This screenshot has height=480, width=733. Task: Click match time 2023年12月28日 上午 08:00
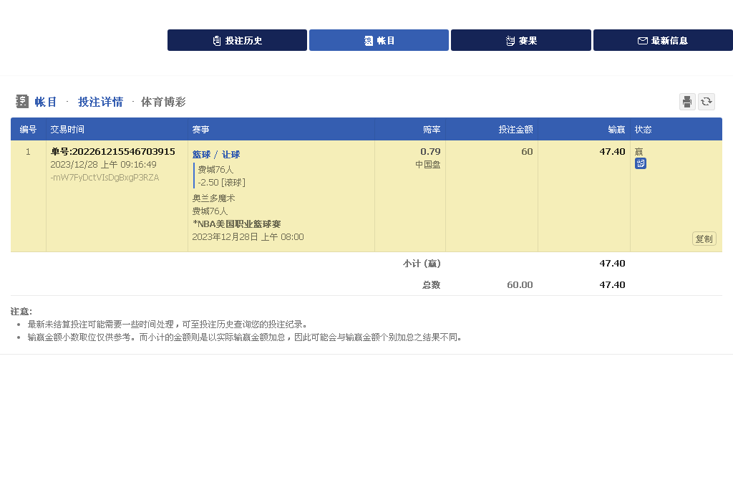248,237
